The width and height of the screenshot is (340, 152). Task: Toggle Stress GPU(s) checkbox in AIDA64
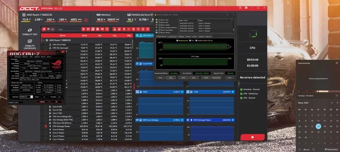pos(159,33)
